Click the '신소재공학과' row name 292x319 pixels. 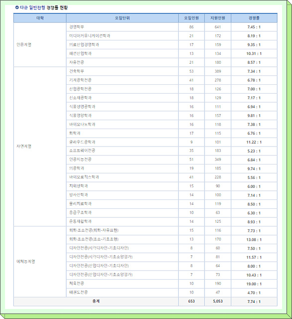click(81, 98)
